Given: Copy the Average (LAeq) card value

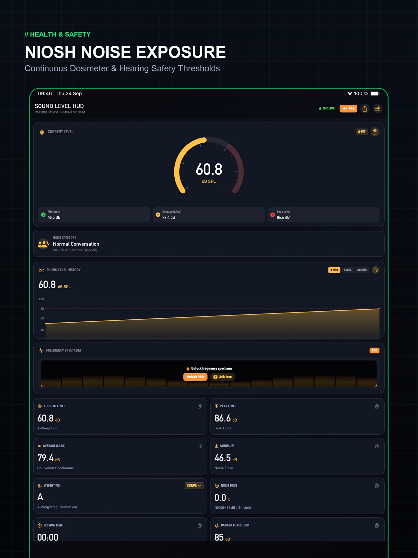Looking at the screenshot, I should coord(200,446).
